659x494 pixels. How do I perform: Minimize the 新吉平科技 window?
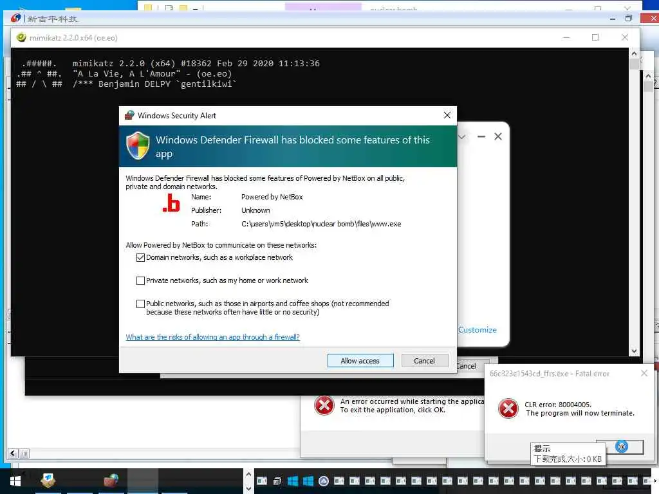[x=613, y=19]
